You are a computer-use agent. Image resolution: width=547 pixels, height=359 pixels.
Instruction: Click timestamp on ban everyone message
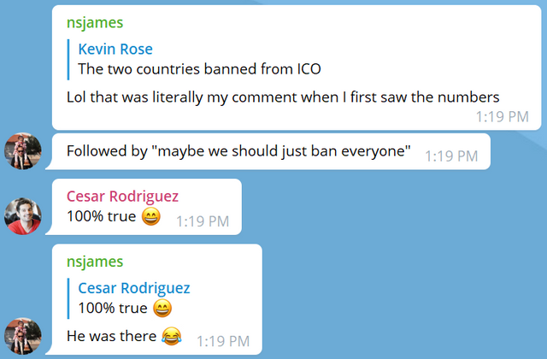pyautogui.click(x=451, y=156)
